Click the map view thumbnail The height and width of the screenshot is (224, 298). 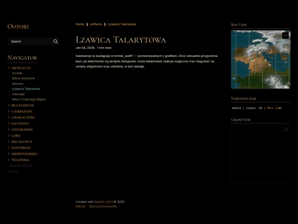260,59
